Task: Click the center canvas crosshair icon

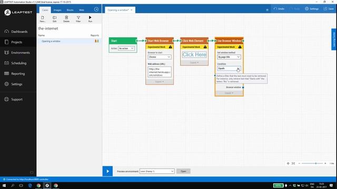Action: click(x=288, y=163)
